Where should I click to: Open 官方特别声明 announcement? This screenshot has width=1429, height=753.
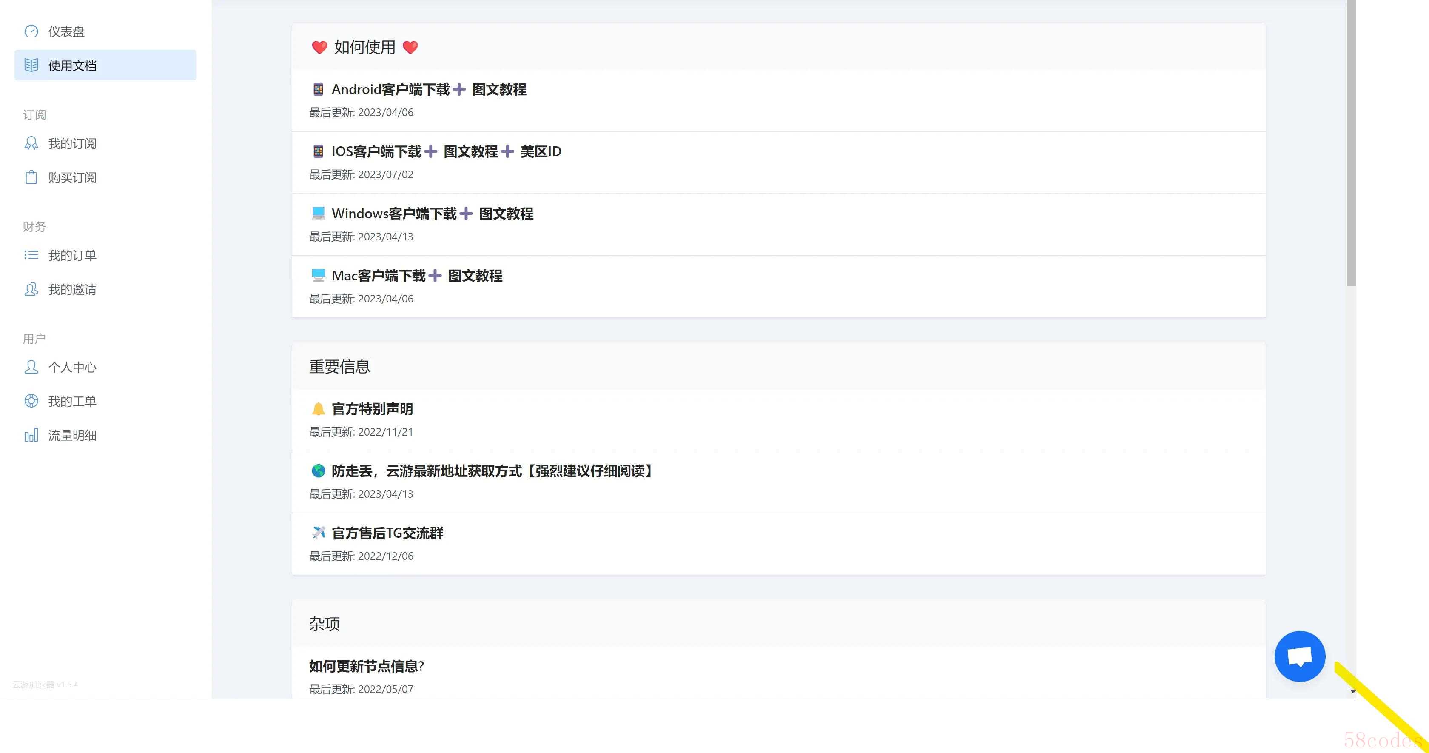tap(372, 409)
